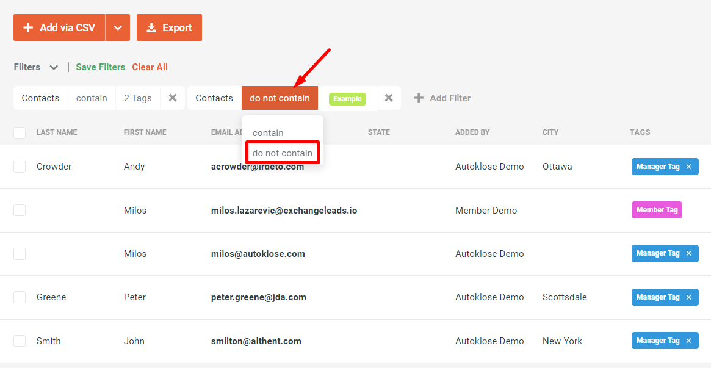The height and width of the screenshot is (368, 711).
Task: Remove Manager Tag from Peter Greene's row
Action: [x=688, y=297]
